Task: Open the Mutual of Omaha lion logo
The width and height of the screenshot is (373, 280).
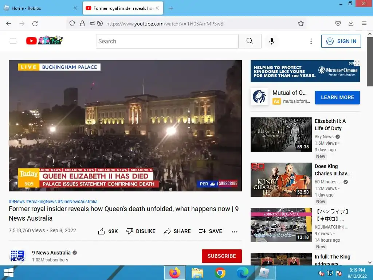Action: (259, 97)
